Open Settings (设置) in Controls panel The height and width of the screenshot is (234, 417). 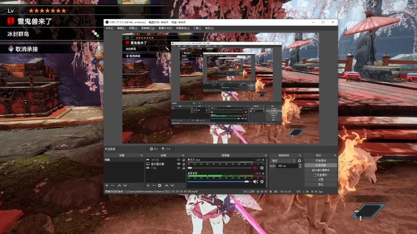coord(321,180)
